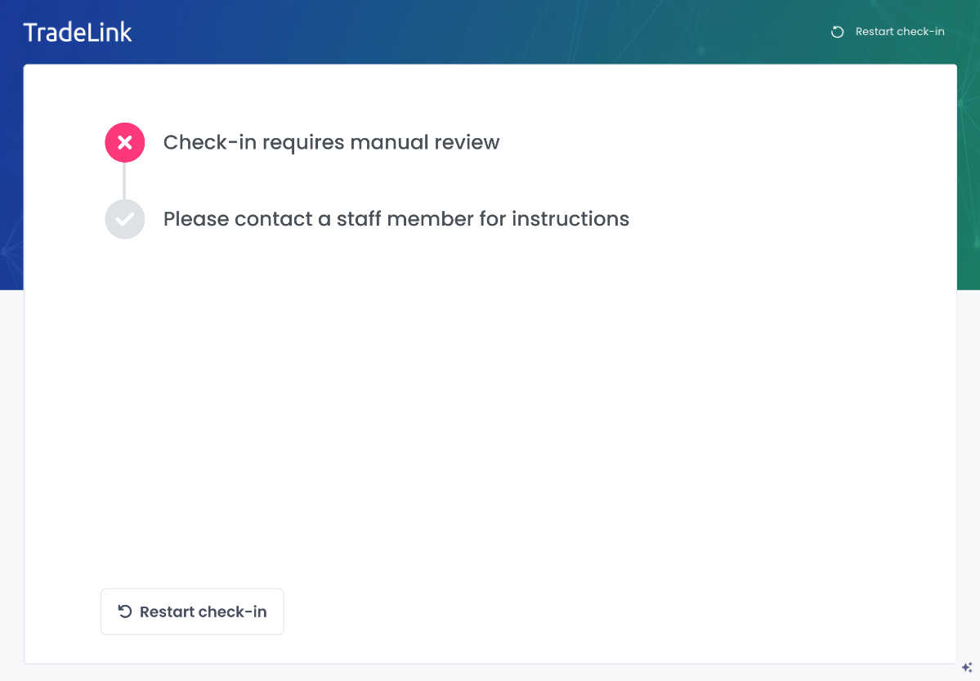Click the gray checkmark step icon

tap(125, 219)
